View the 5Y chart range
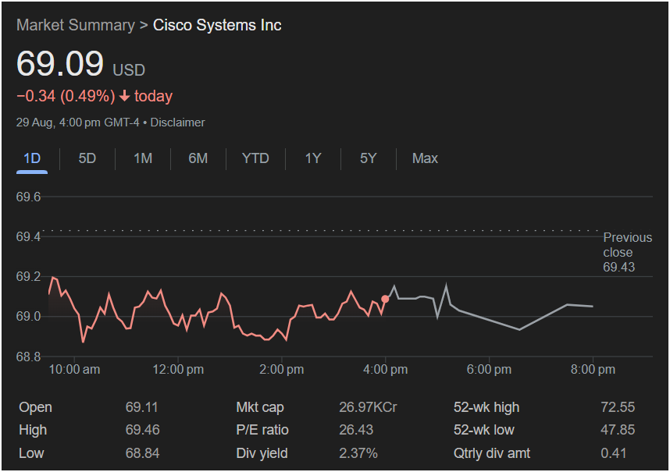This screenshot has width=670, height=472. click(369, 158)
